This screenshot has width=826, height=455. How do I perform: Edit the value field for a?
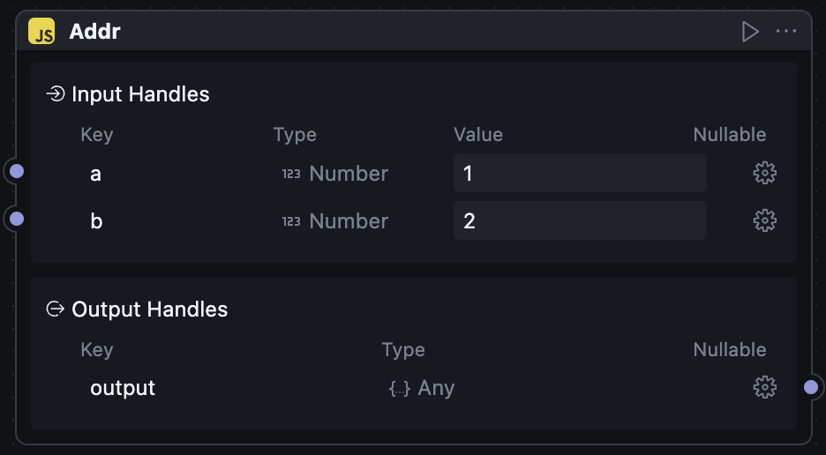tap(579, 173)
